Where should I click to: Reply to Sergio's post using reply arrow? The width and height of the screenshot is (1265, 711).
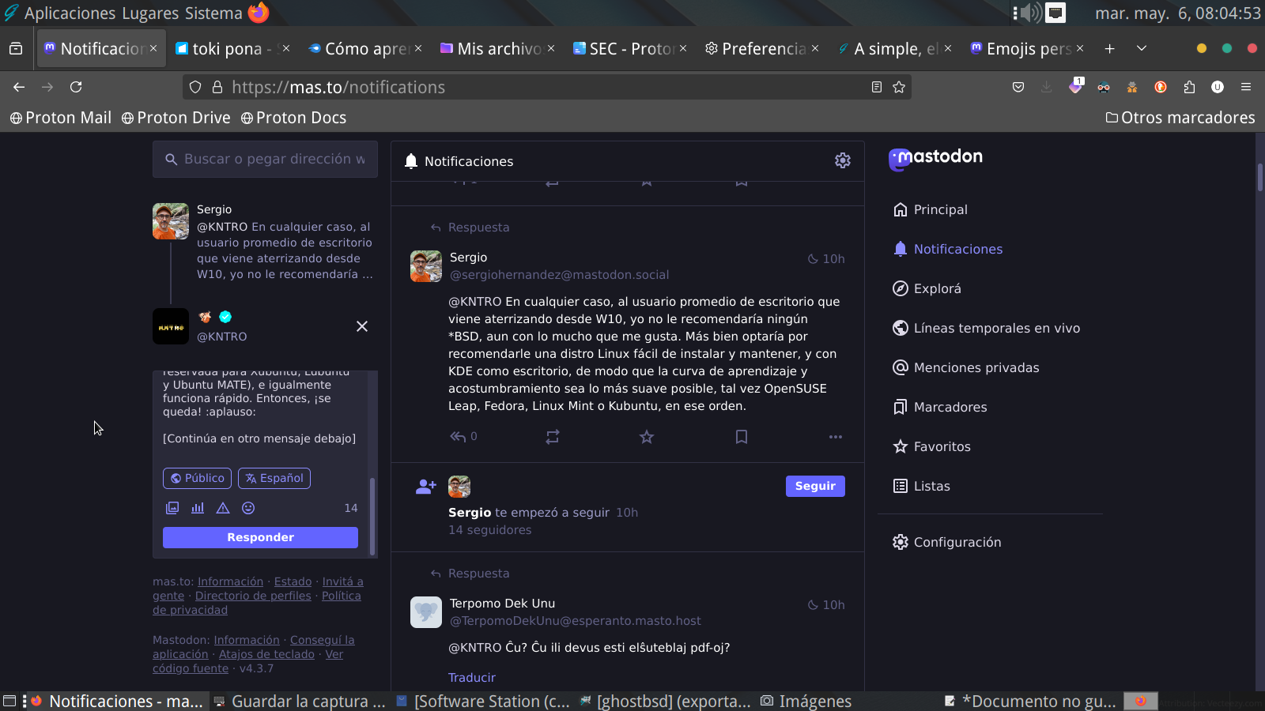[458, 437]
